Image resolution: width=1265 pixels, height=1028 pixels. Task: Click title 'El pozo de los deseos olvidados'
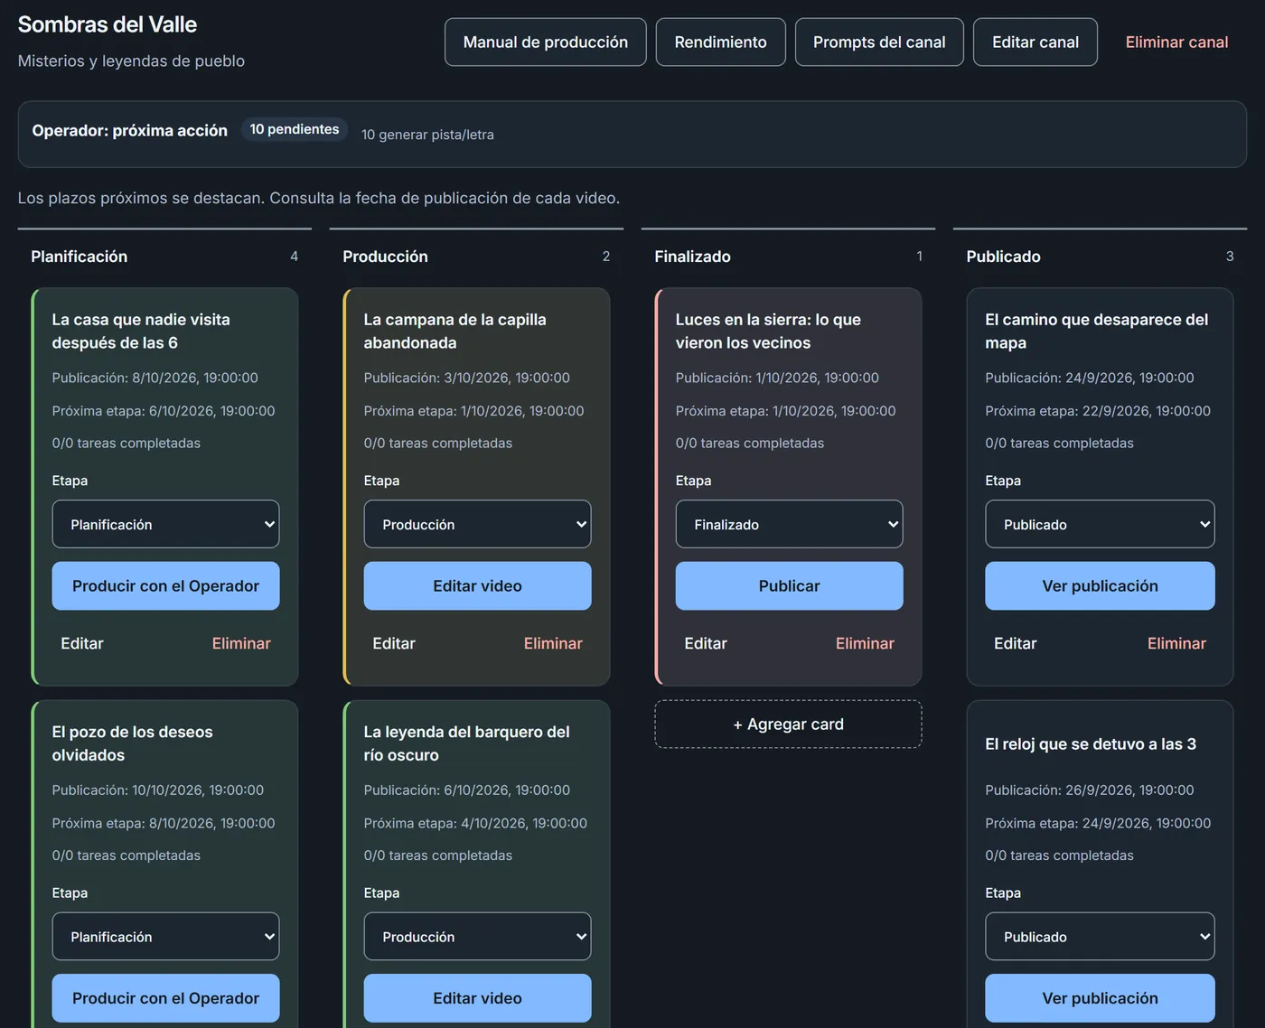[x=133, y=743]
